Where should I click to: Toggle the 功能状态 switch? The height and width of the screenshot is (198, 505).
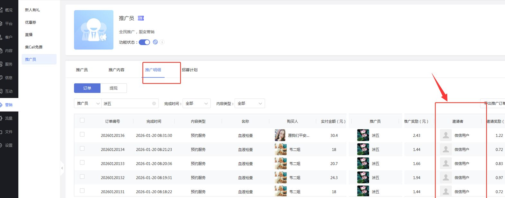(144, 42)
